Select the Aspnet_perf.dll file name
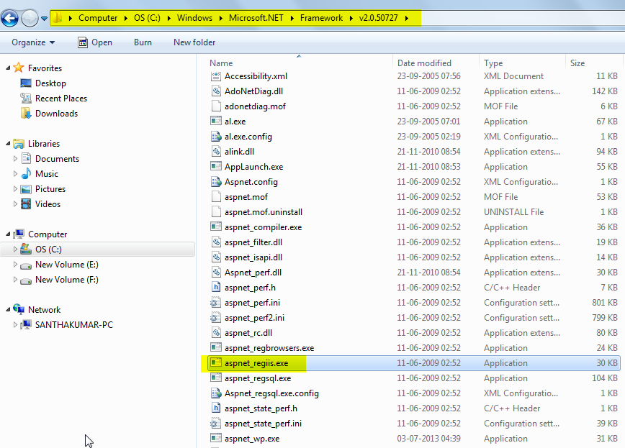The height and width of the screenshot is (448, 625). pyautogui.click(x=253, y=273)
